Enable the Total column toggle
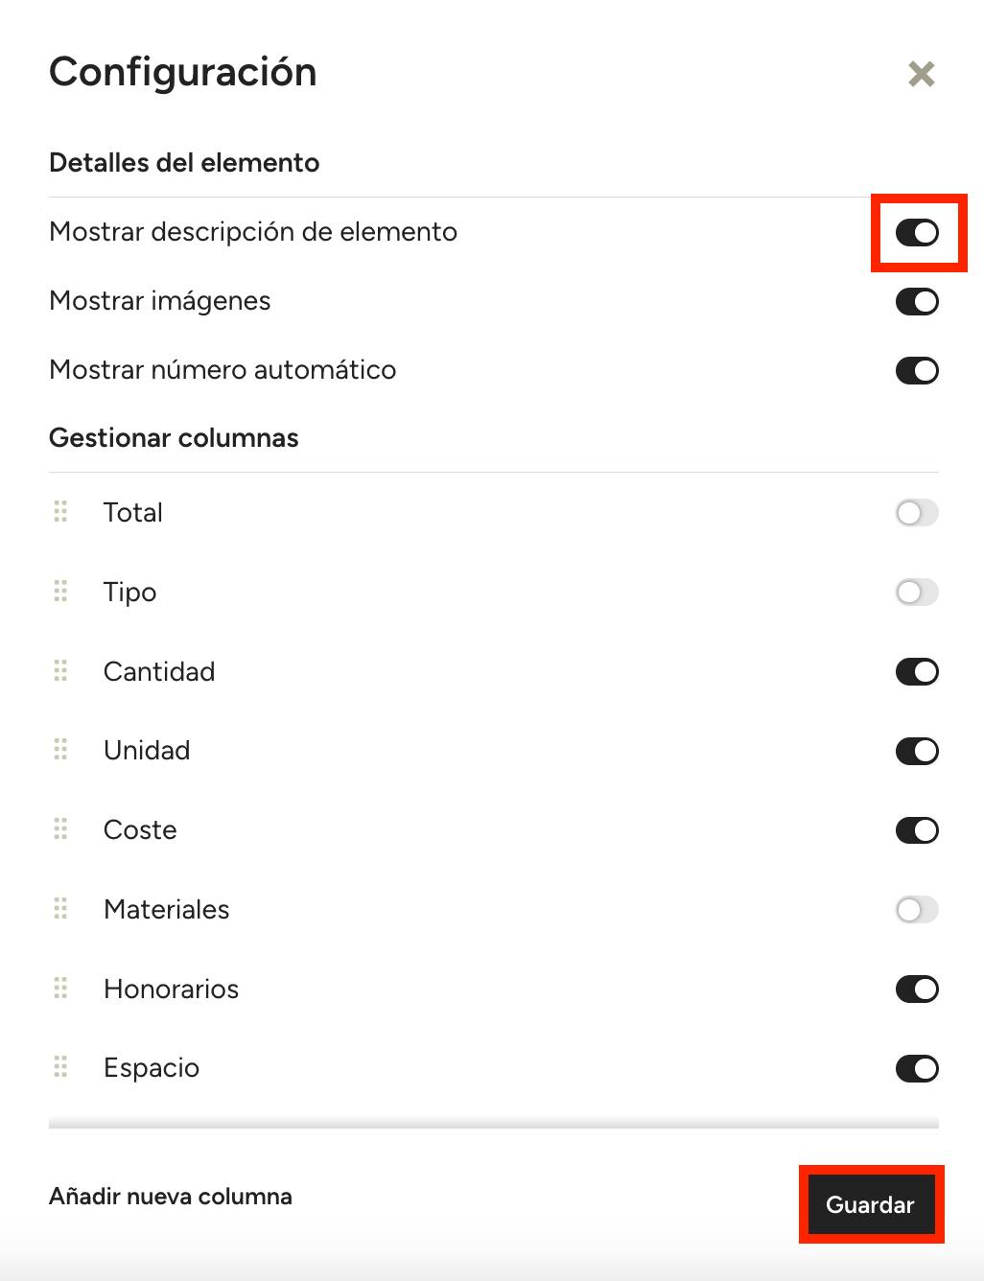Image resolution: width=984 pixels, height=1281 pixels. tap(917, 513)
